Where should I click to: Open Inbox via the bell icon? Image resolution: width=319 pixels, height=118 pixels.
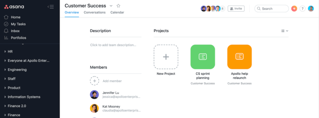(x=6, y=31)
